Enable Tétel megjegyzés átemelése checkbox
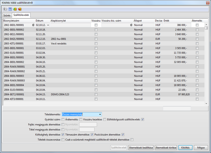This screenshot has height=153, width=211. [63, 129]
